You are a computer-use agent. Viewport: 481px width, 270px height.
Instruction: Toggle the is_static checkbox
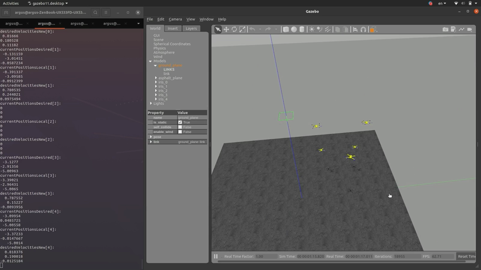[180, 122]
